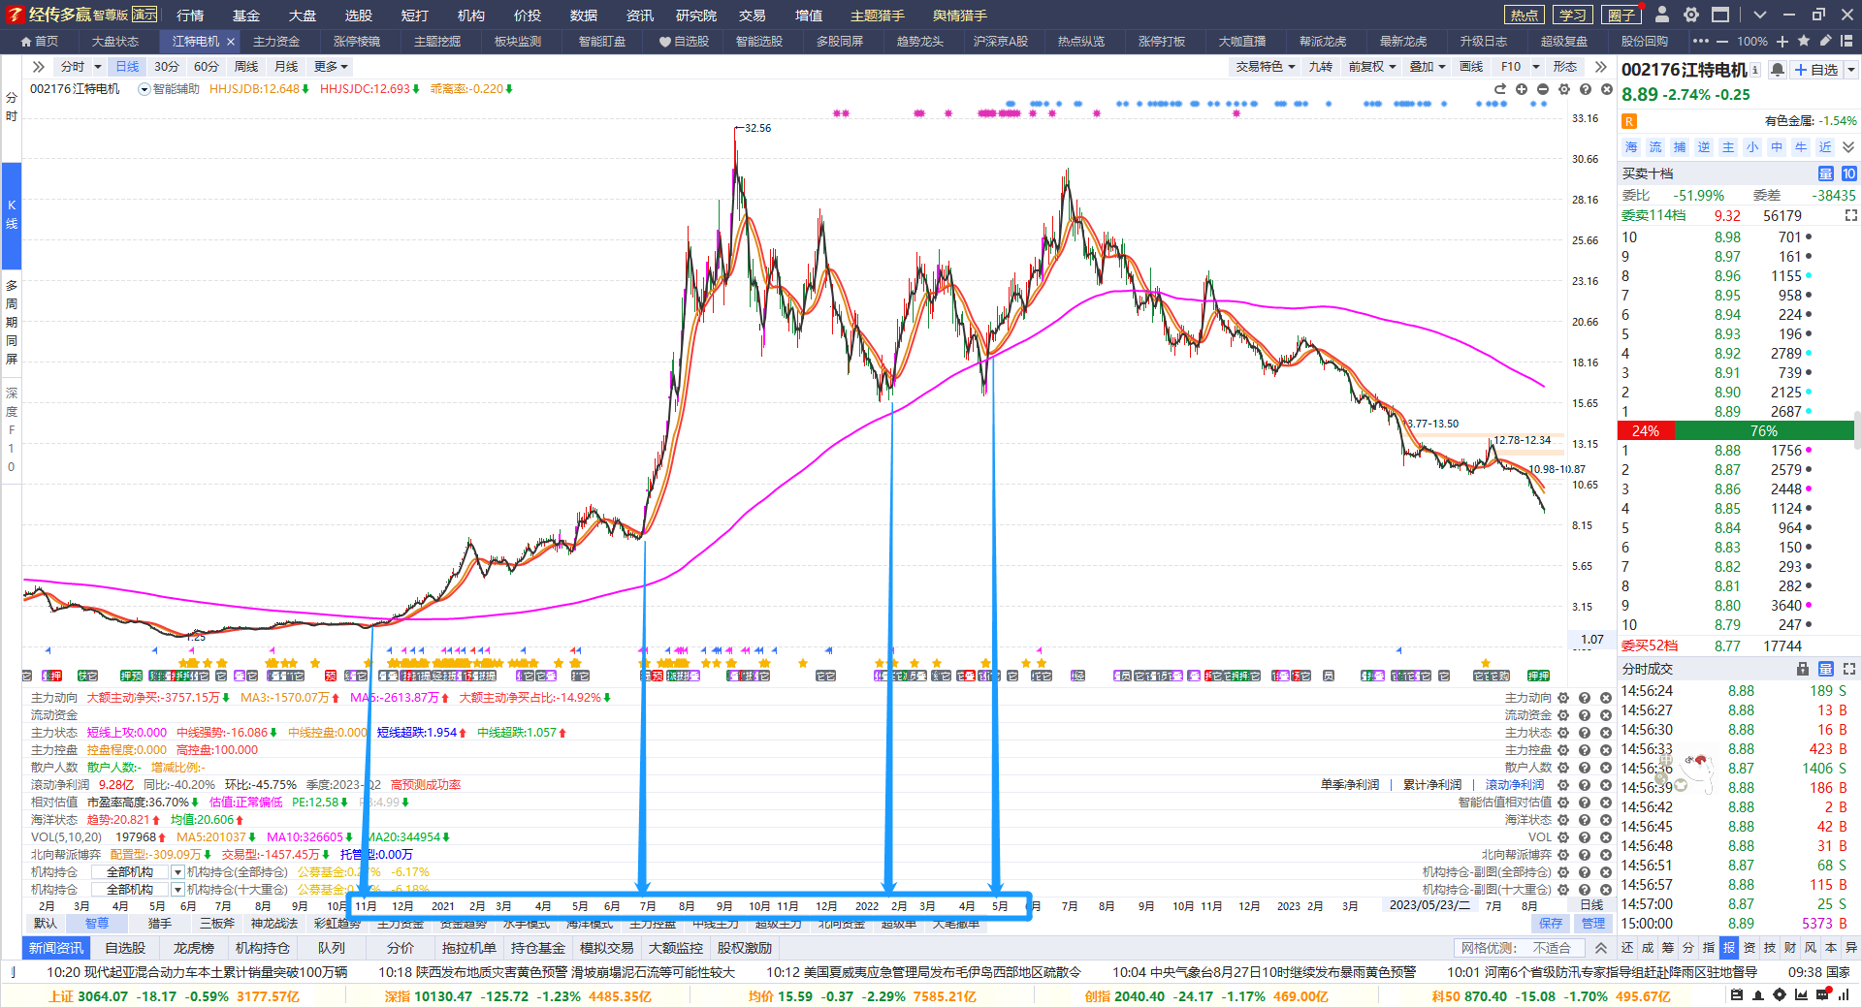Click the 九转 button
1862x1008 pixels.
1321,67
